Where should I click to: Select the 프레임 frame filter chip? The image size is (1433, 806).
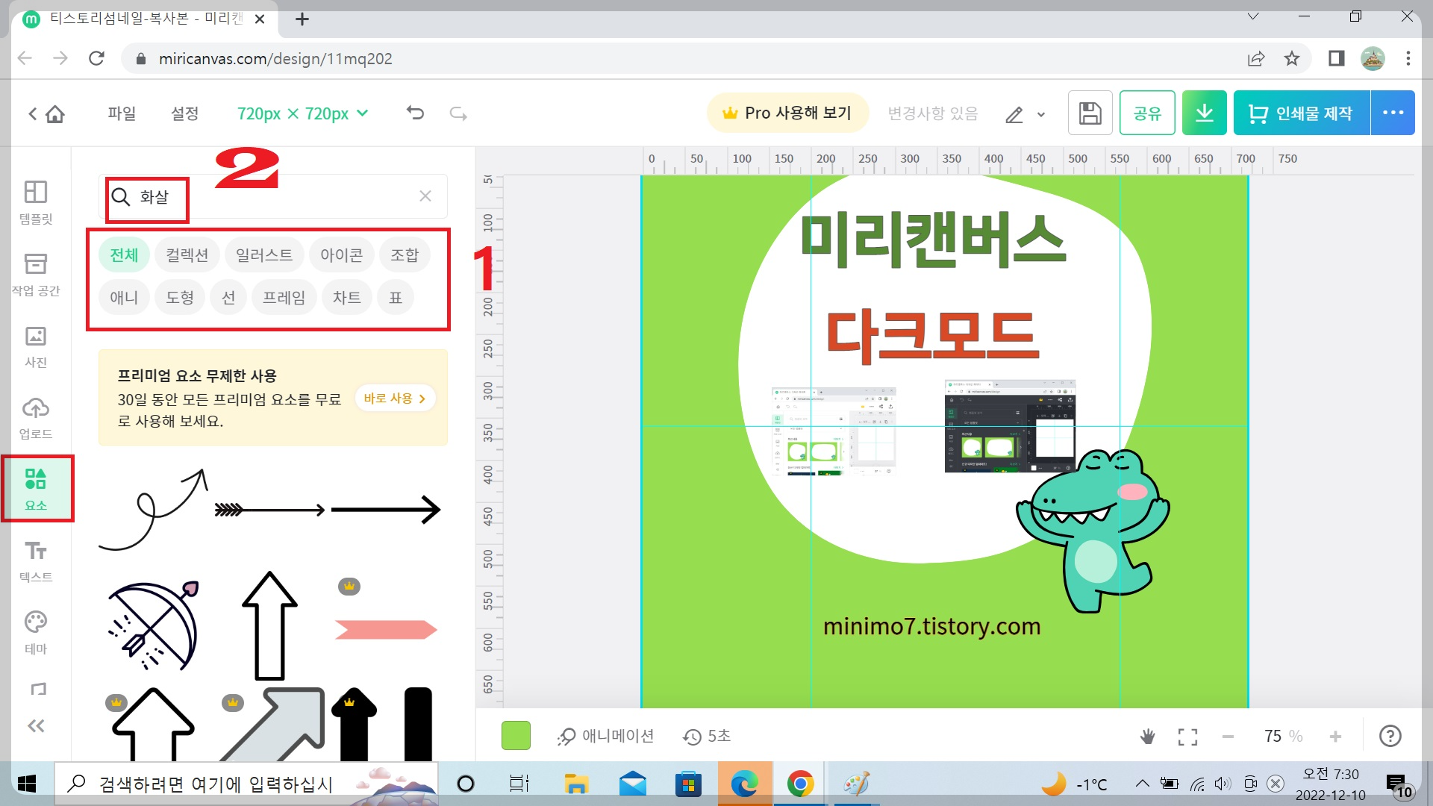284,298
